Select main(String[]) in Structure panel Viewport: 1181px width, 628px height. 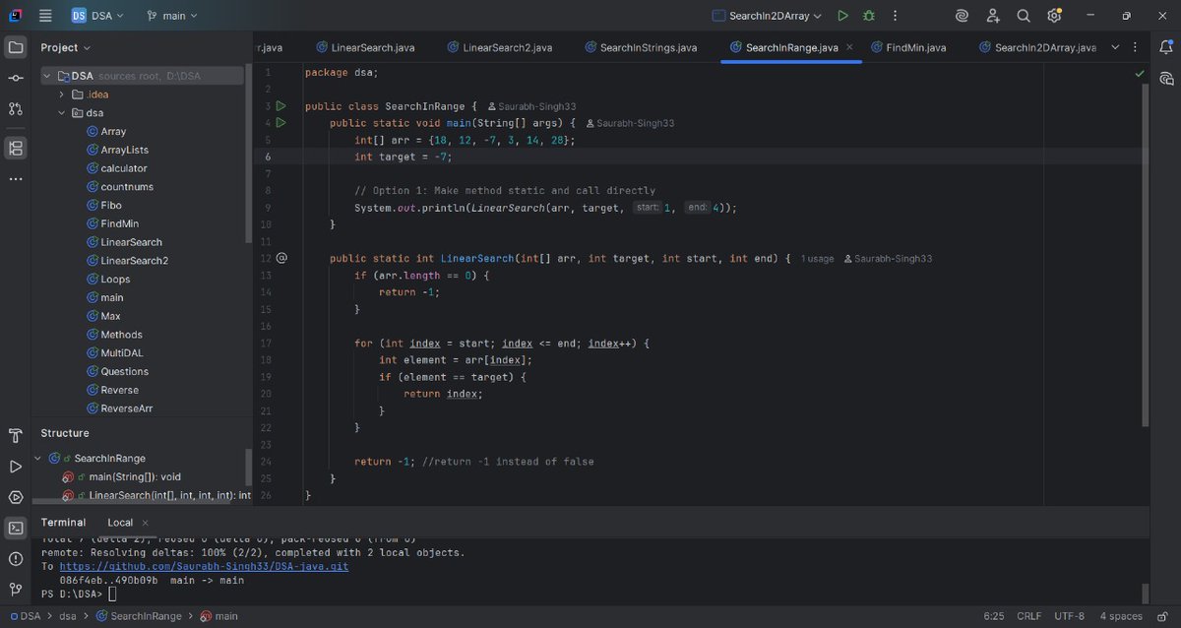click(x=122, y=477)
